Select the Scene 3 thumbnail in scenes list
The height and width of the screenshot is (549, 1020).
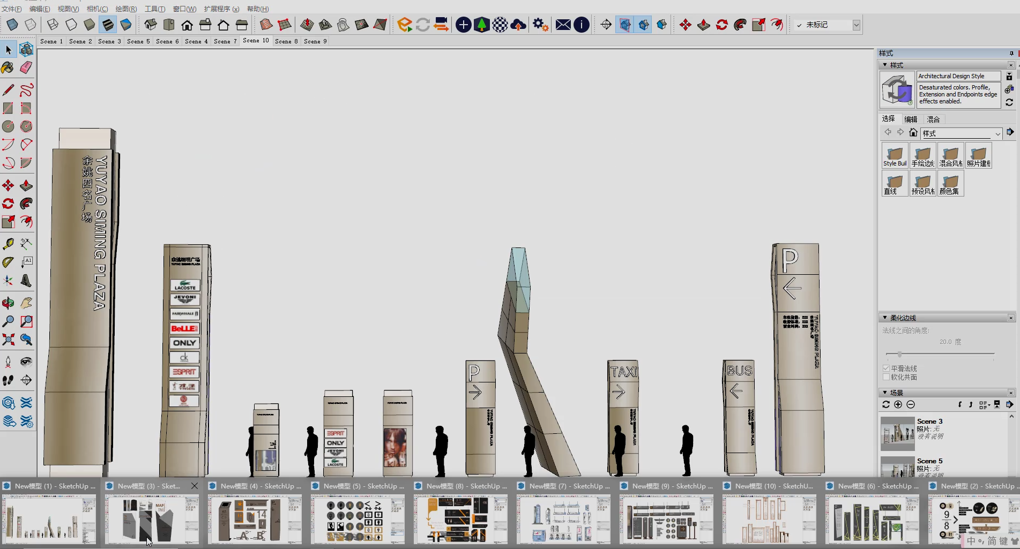click(x=897, y=433)
